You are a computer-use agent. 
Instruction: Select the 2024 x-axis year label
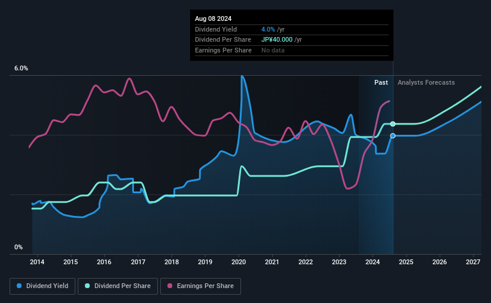click(x=373, y=262)
